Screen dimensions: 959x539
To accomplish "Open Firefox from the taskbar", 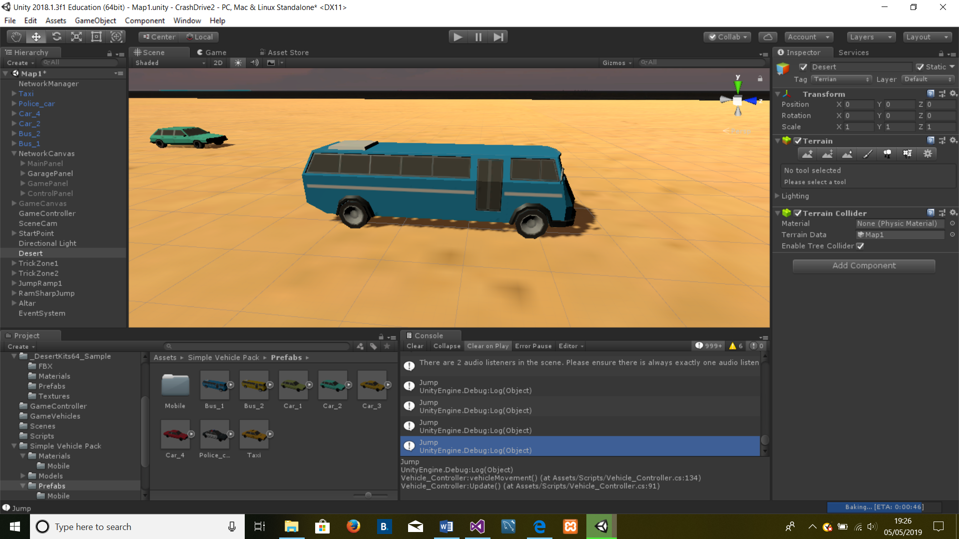I will point(353,527).
